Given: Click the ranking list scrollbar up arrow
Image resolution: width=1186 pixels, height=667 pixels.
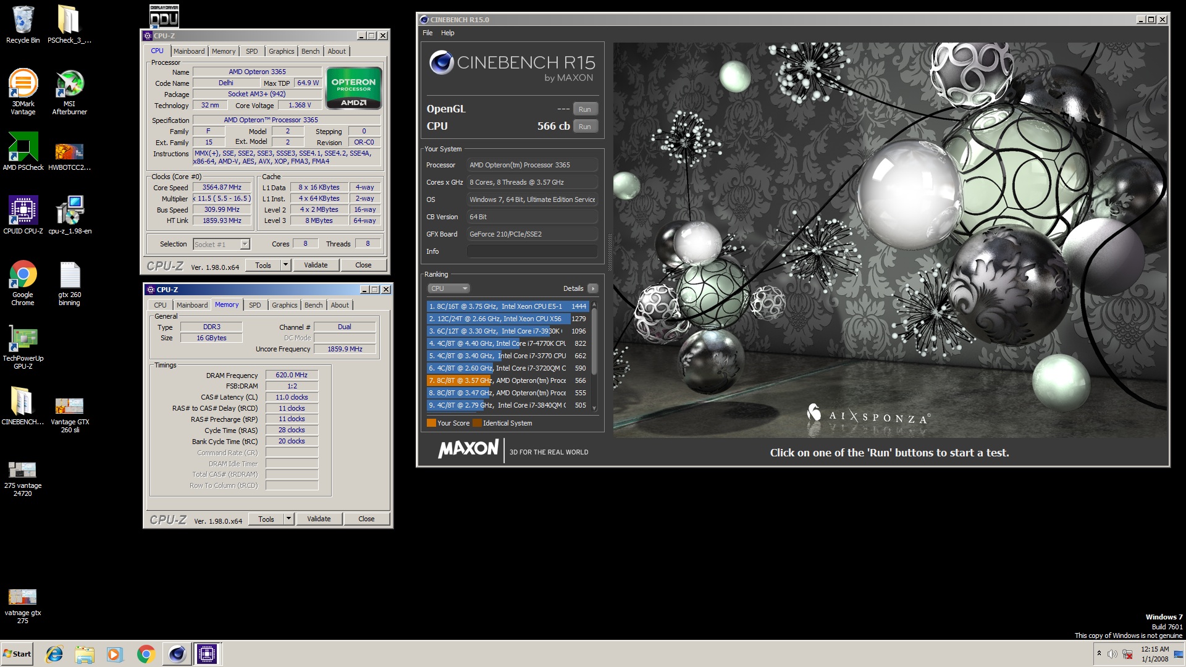Looking at the screenshot, I should pyautogui.click(x=594, y=304).
